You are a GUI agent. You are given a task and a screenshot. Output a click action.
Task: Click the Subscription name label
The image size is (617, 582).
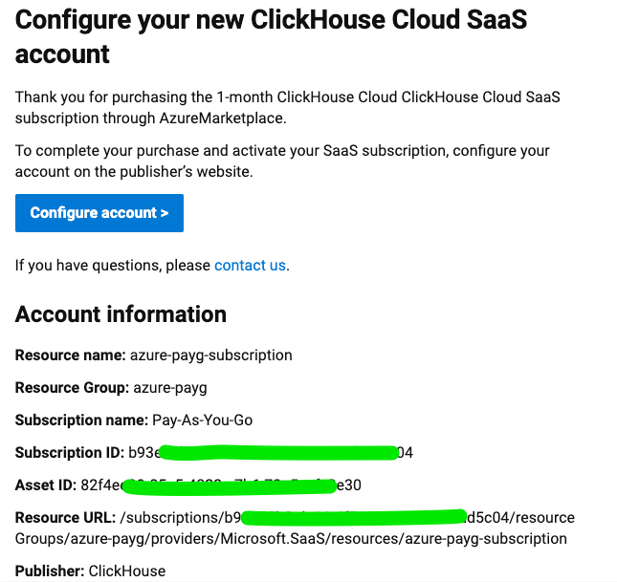81,420
